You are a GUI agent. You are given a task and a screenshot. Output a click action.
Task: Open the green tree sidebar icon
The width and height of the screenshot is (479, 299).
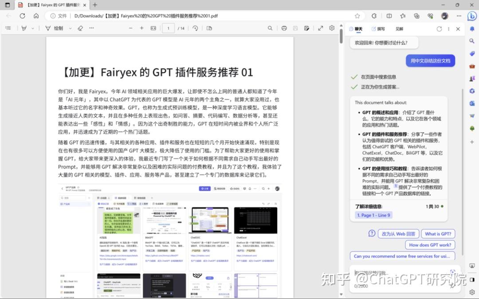[x=472, y=128]
